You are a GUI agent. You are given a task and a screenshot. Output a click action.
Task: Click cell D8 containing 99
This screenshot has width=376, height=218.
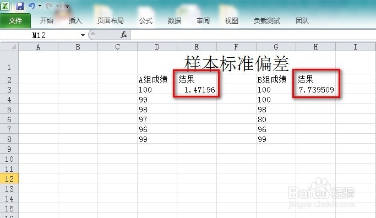click(x=157, y=139)
